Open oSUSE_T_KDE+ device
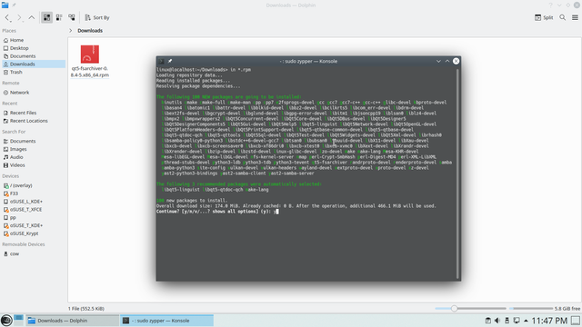This screenshot has width=582, height=327. pos(26,225)
